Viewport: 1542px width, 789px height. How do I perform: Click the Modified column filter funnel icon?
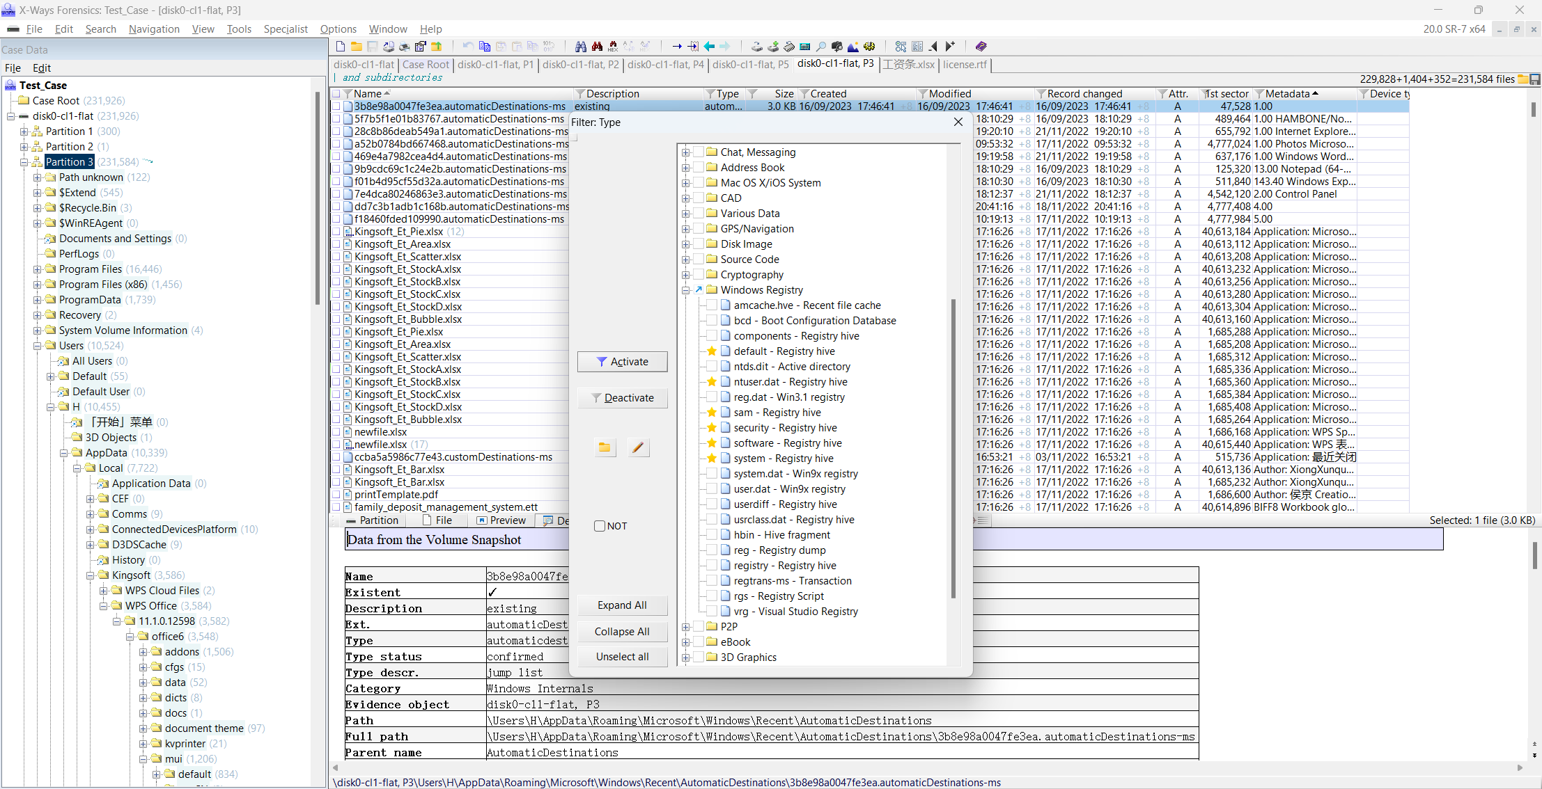(922, 94)
